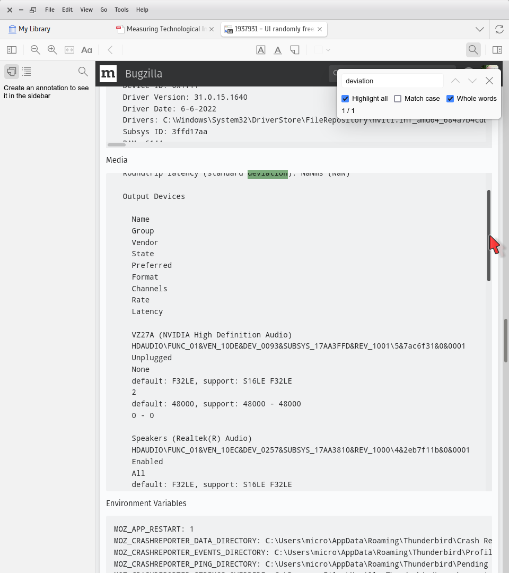The width and height of the screenshot is (509, 573).
Task: Click the 'deviation' find input field
Action: (x=392, y=81)
